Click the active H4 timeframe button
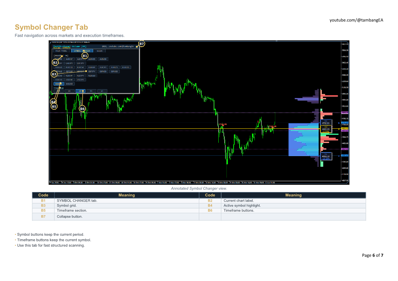 pos(80,91)
